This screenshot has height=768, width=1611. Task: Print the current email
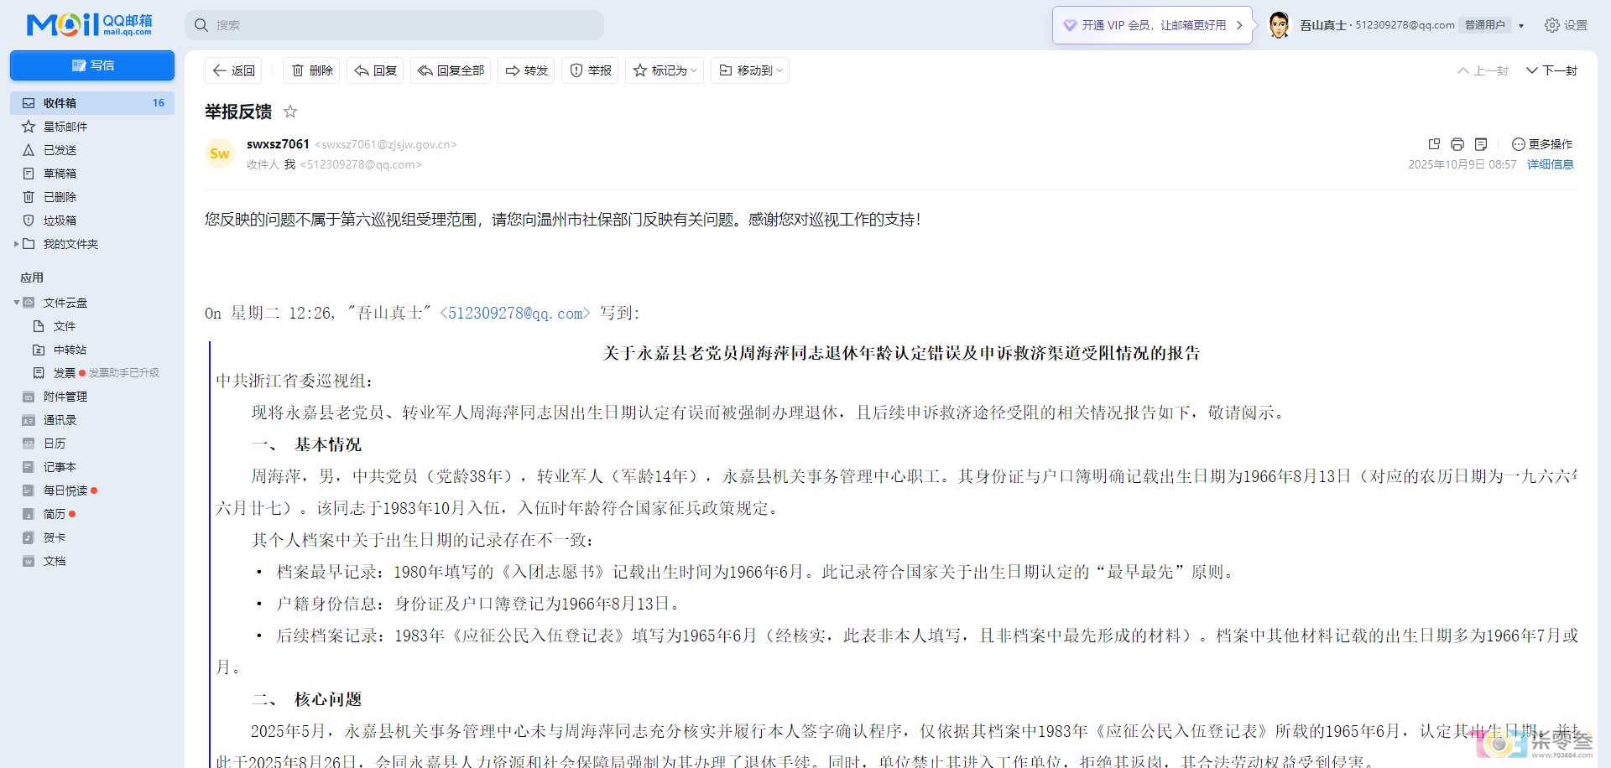click(x=1457, y=144)
